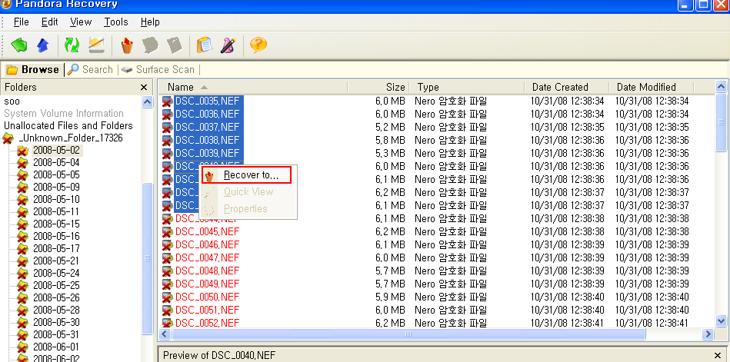The height and width of the screenshot is (362, 730).
Task: Click the orange Help question mark icon
Action: click(x=258, y=45)
